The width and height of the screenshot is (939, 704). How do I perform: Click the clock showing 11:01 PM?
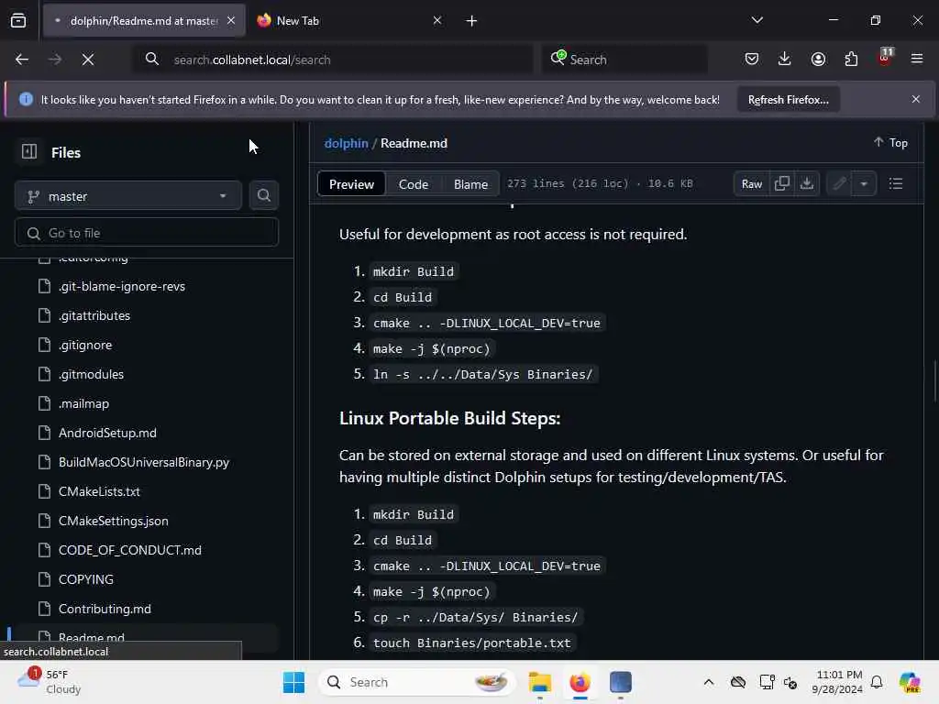click(837, 682)
